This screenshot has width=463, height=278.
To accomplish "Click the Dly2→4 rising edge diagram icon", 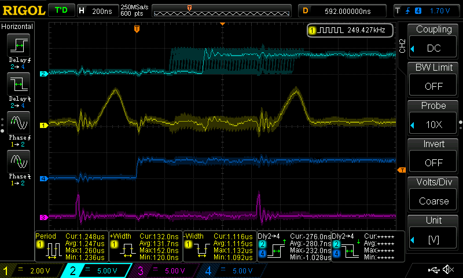I will point(277,249).
